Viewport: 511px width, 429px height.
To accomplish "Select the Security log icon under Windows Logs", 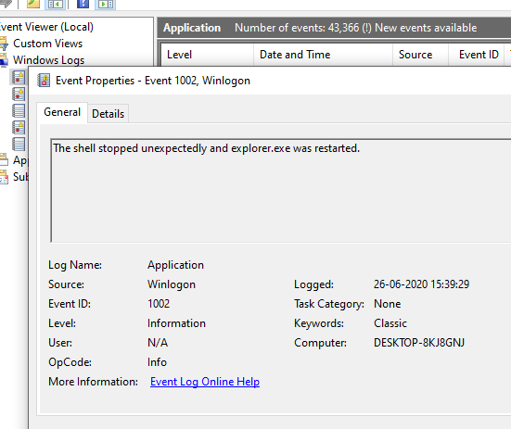I will tap(19, 95).
